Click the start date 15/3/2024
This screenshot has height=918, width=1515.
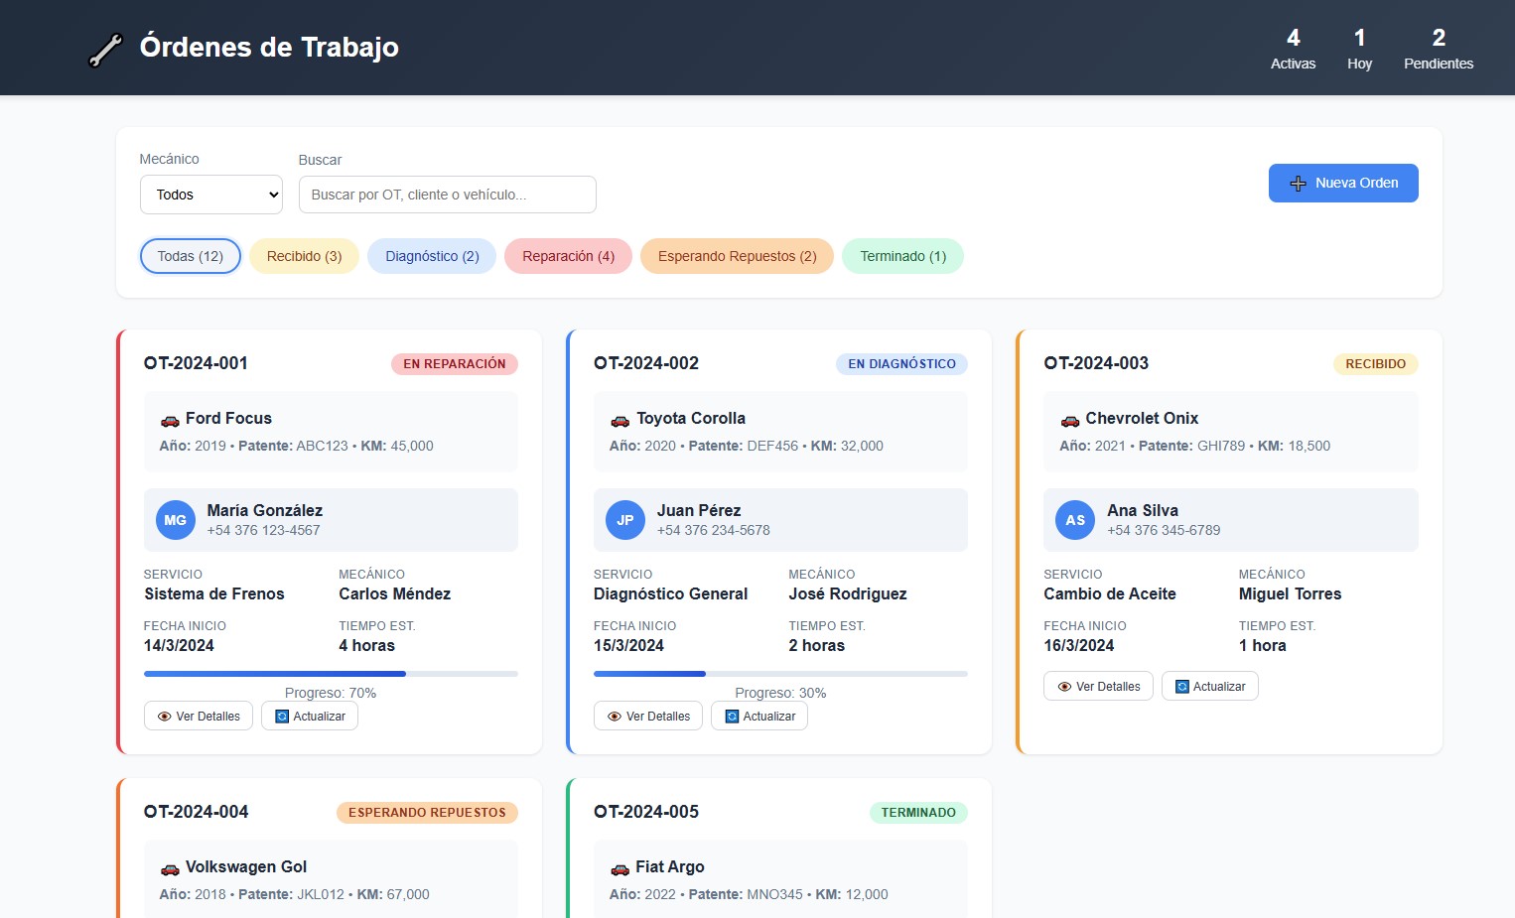coord(628,646)
